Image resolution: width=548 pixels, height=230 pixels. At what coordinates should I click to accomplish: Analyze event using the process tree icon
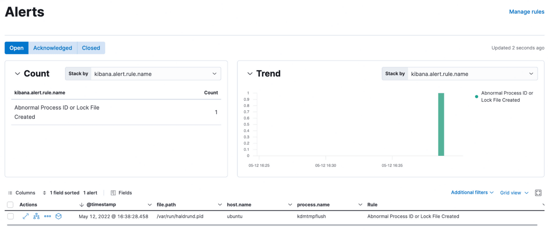pyautogui.click(x=37, y=216)
